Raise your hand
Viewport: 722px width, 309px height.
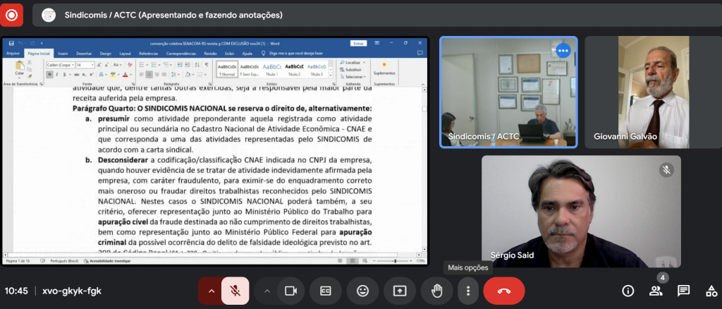click(436, 291)
